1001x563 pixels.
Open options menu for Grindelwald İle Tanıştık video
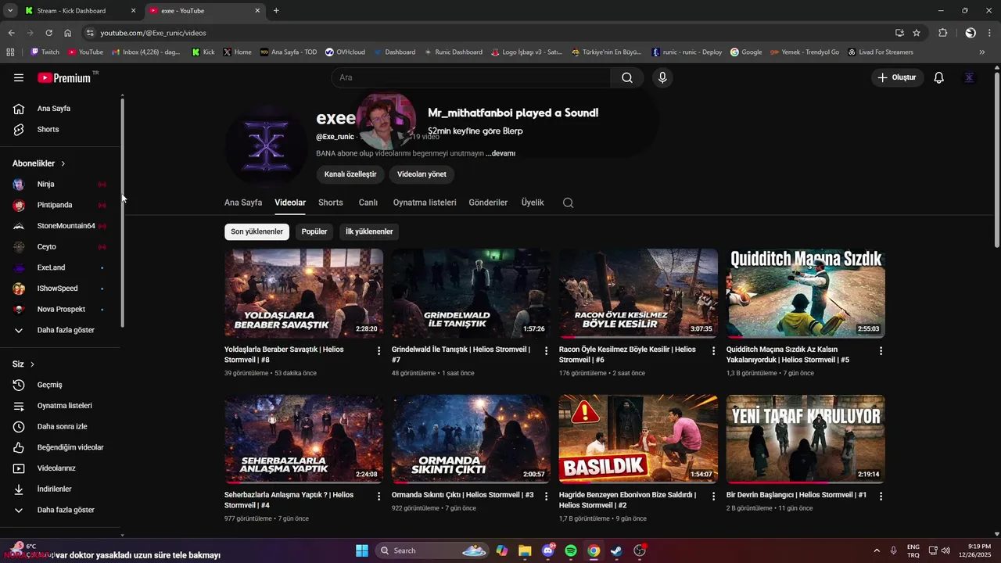[547, 351]
